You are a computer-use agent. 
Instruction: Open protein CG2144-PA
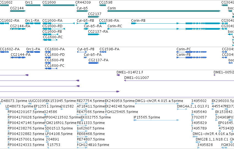pyautogui.click(x=21, y=55)
